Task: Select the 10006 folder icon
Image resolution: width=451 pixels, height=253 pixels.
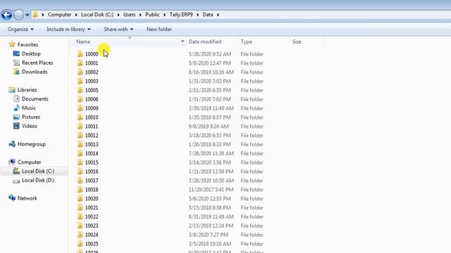Action: tap(80, 99)
